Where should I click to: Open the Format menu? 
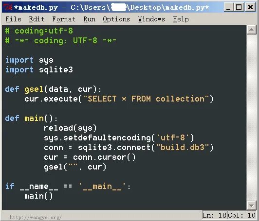tap(64, 19)
